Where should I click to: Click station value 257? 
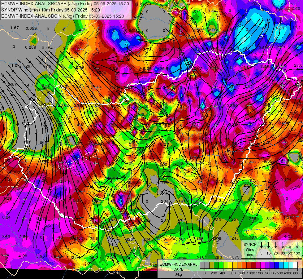point(235,219)
